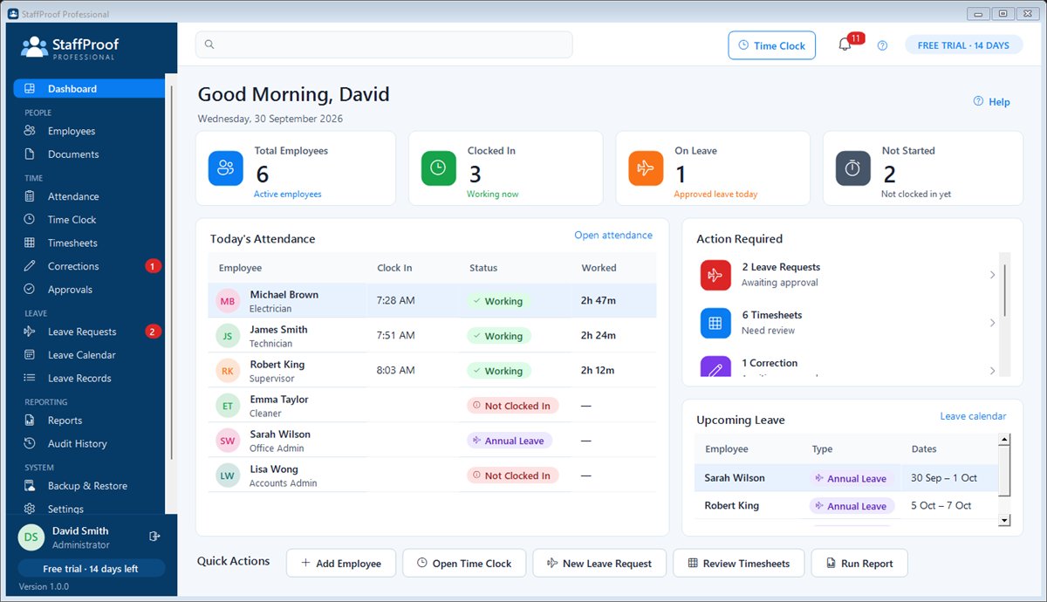Click the Open Time Clock quick action

coord(464,563)
